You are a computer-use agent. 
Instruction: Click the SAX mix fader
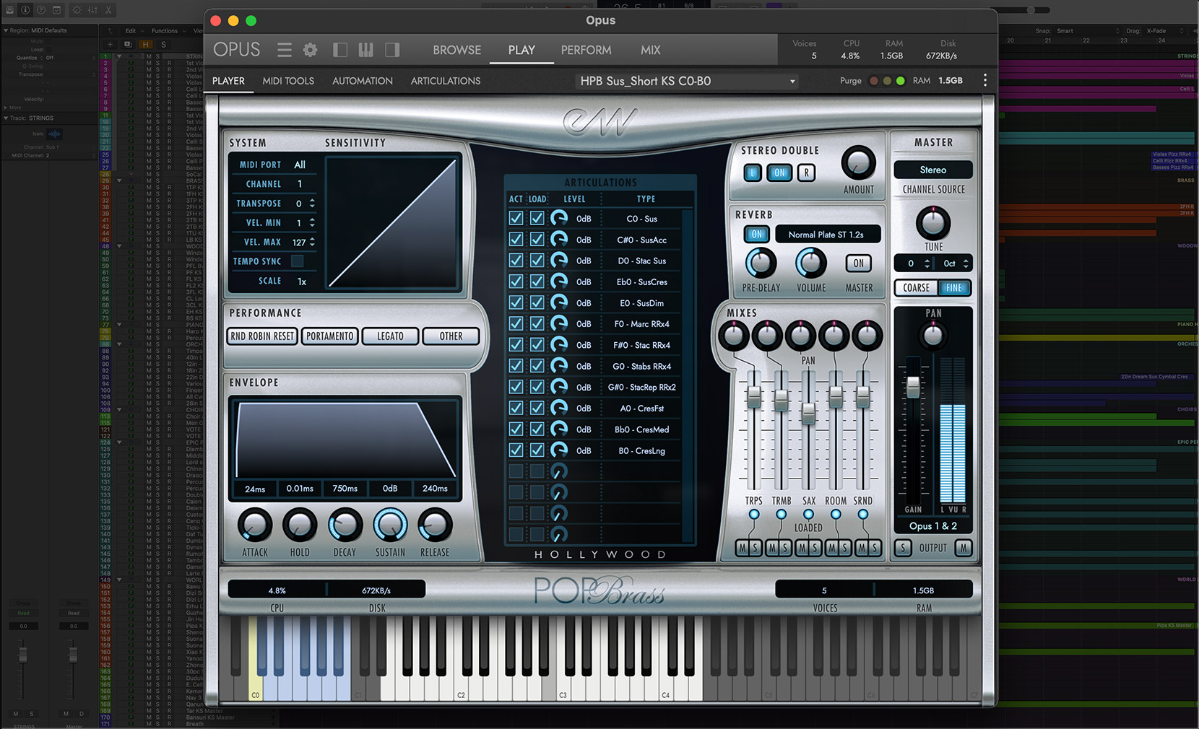(808, 413)
